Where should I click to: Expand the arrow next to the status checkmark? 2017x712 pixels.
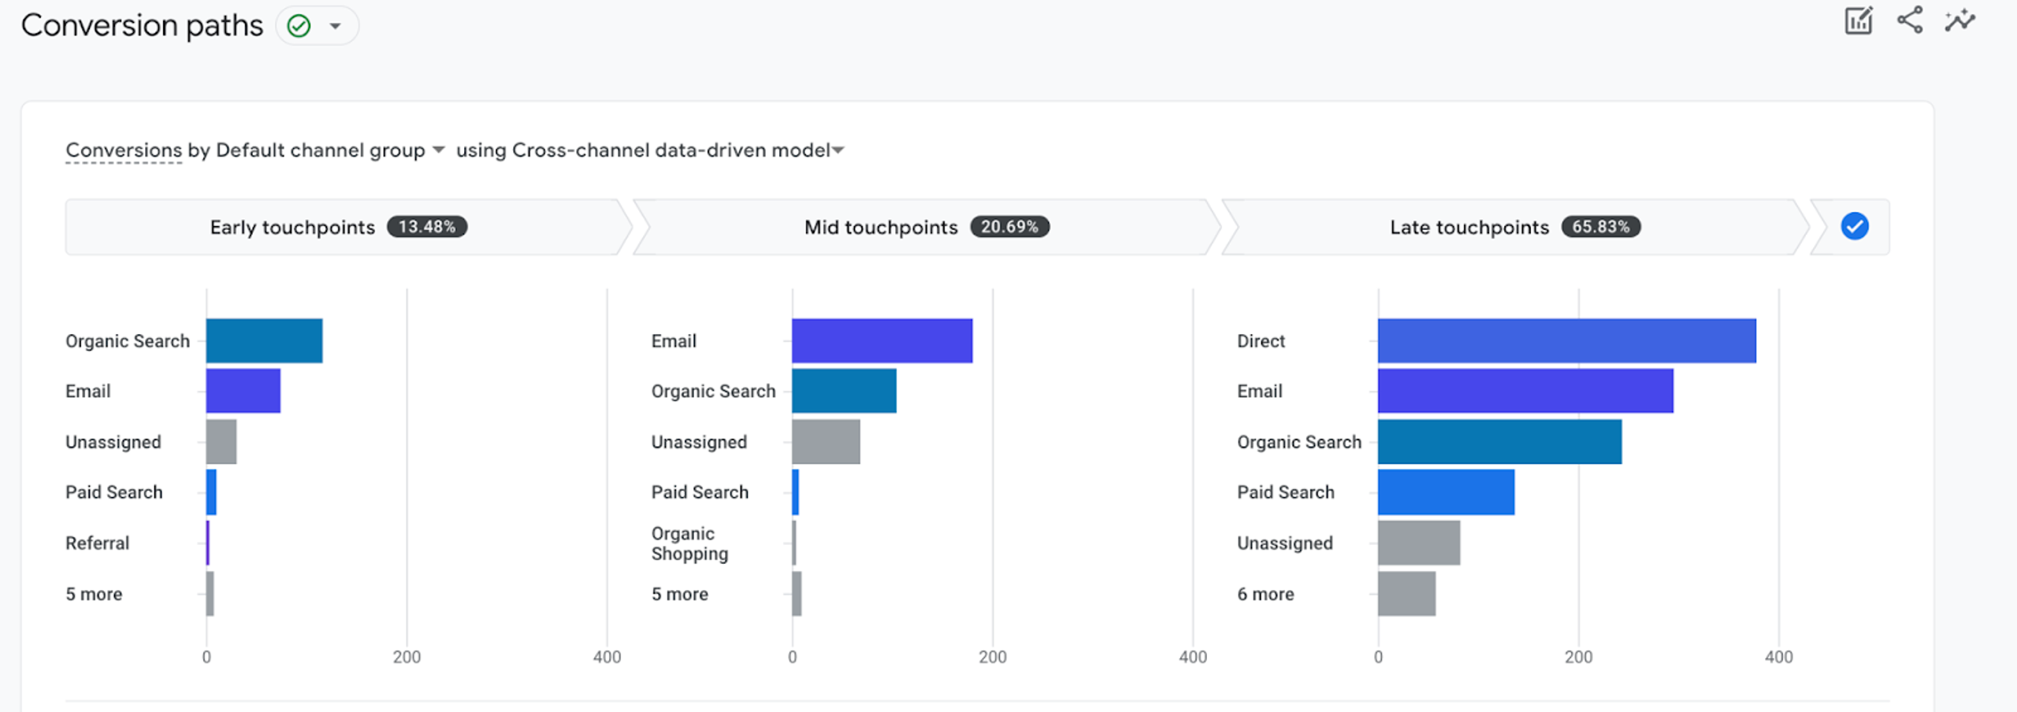336,26
